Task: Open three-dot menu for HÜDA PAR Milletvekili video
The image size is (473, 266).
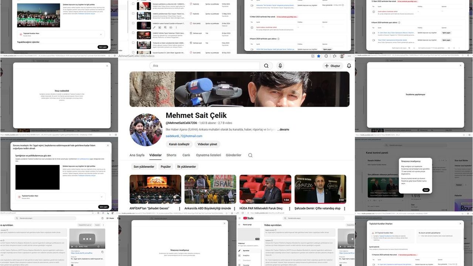Action: click(290, 208)
